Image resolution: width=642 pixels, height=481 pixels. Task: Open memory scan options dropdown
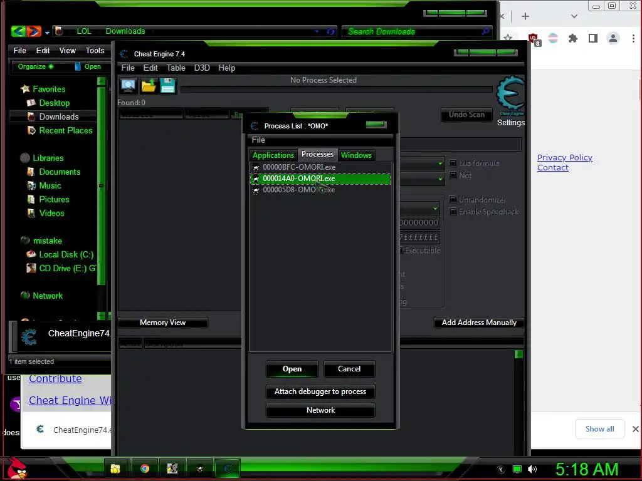(435, 209)
